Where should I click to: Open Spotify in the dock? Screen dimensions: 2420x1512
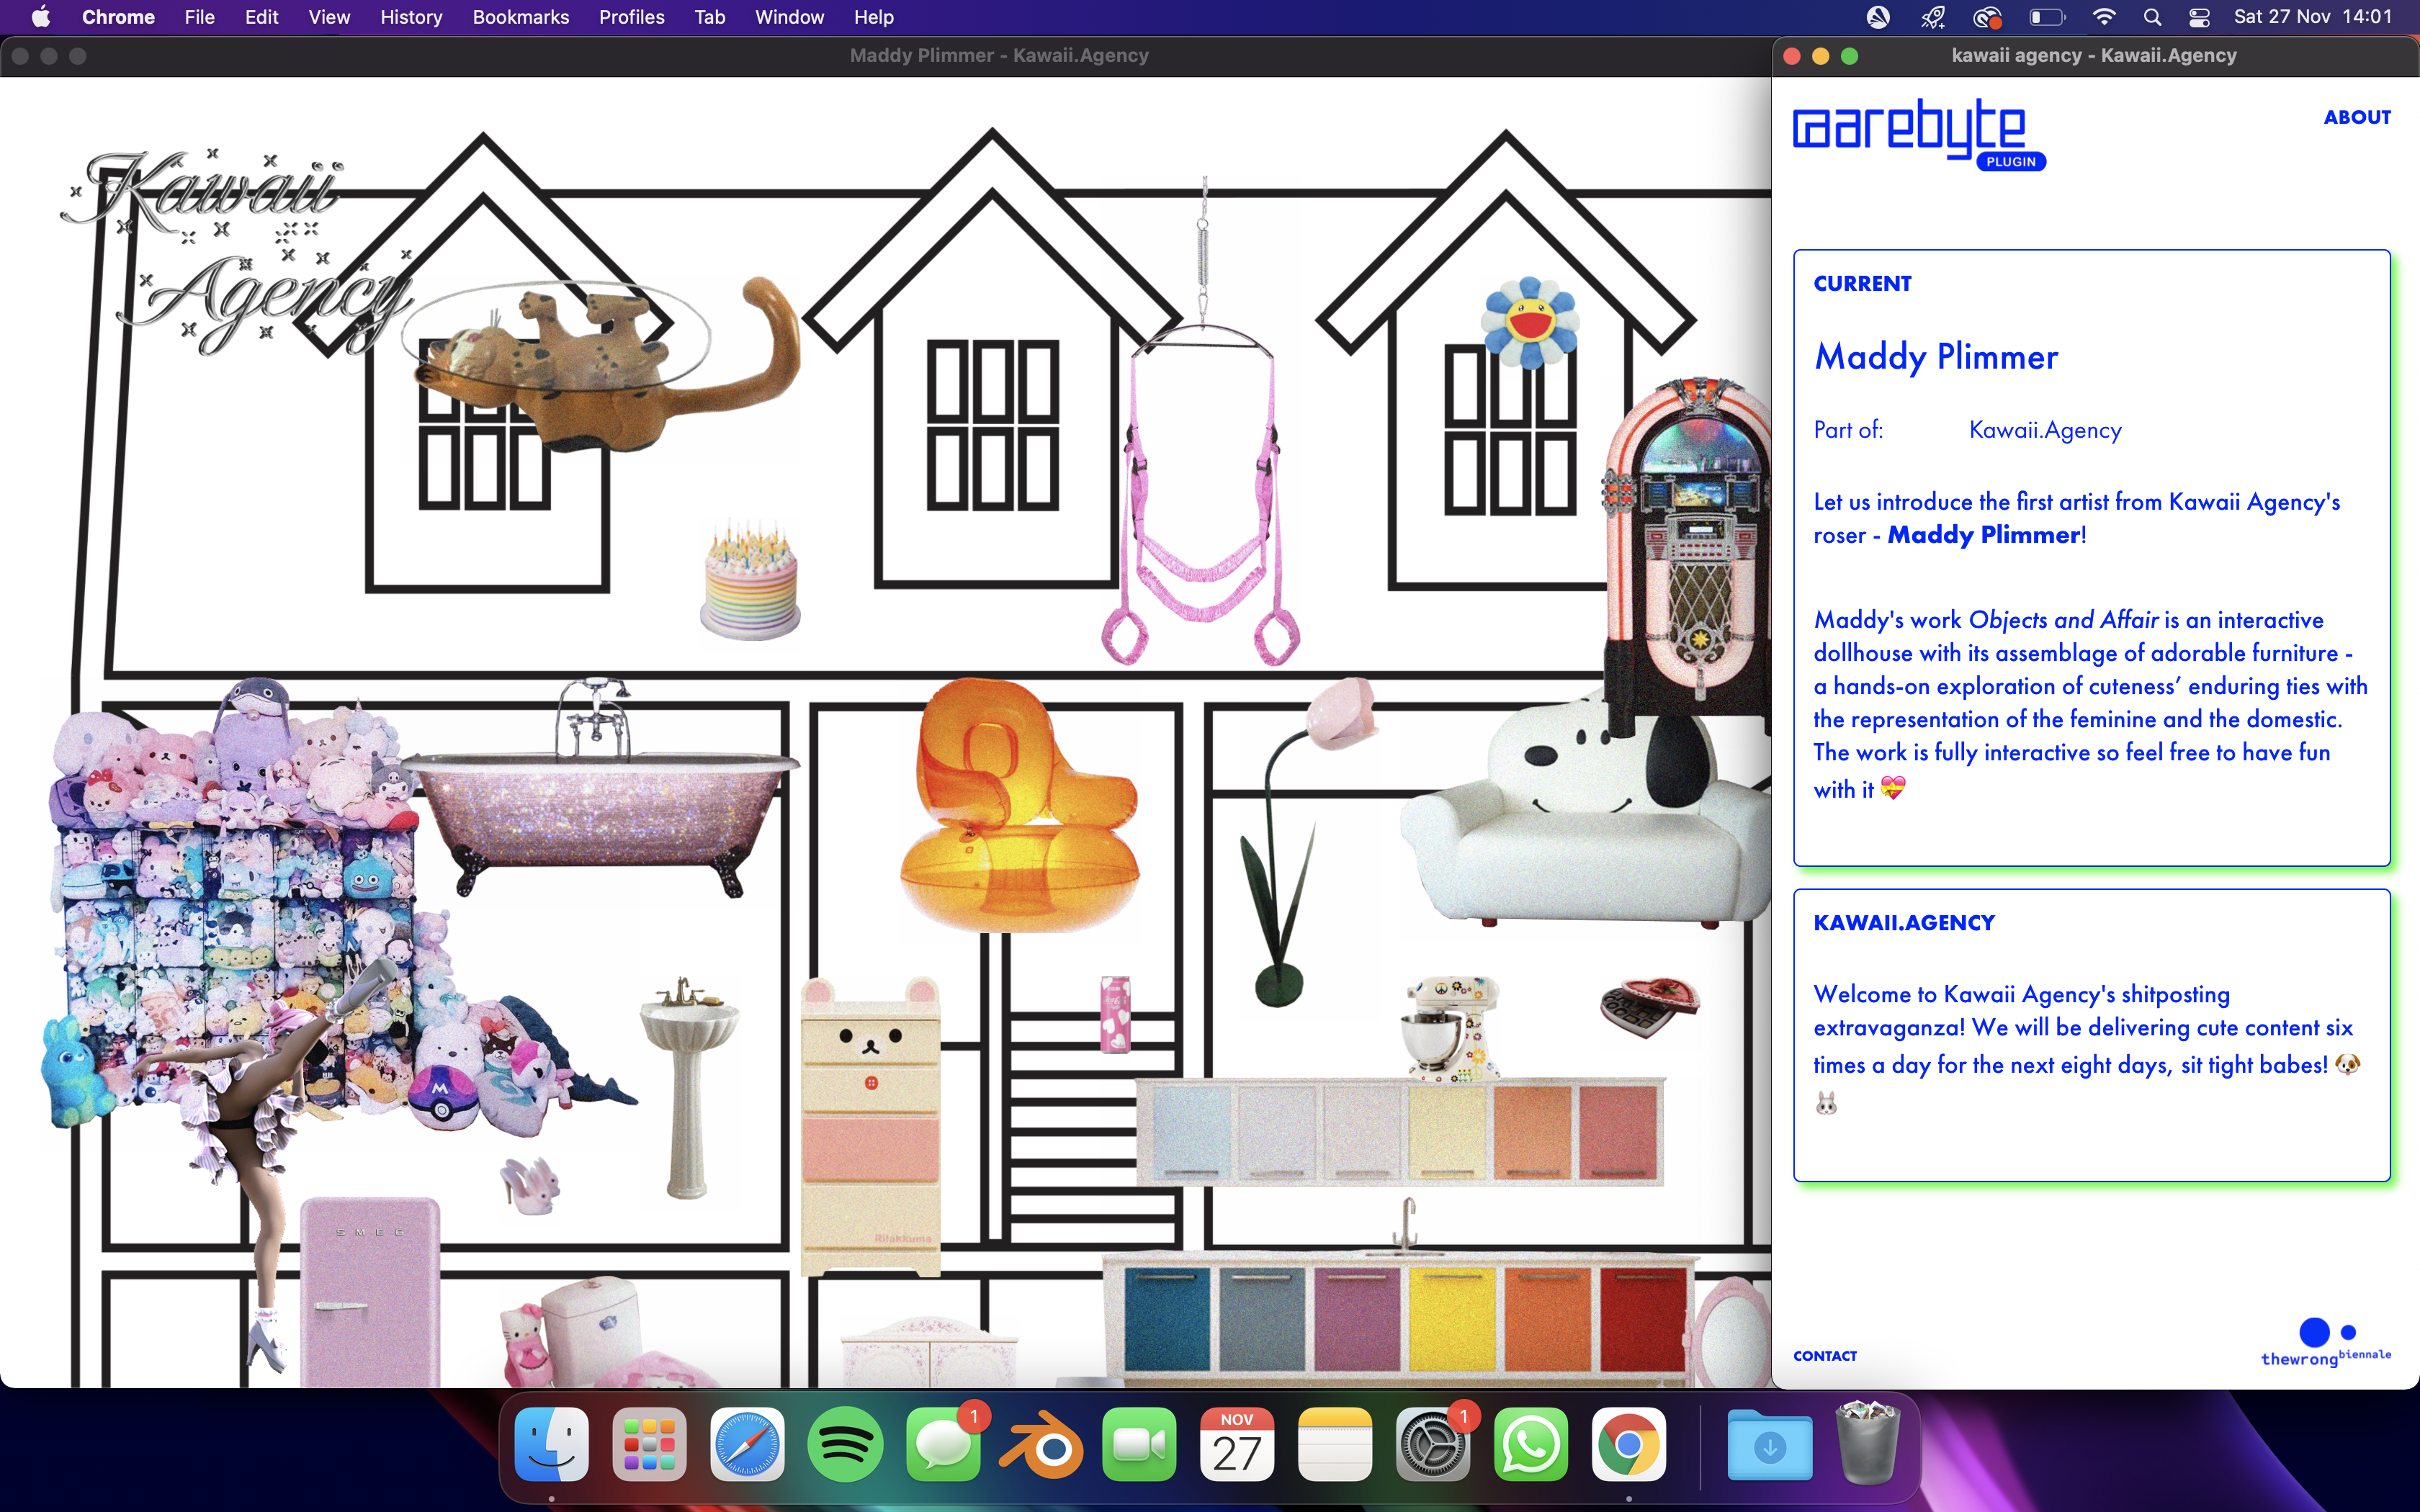click(845, 1444)
